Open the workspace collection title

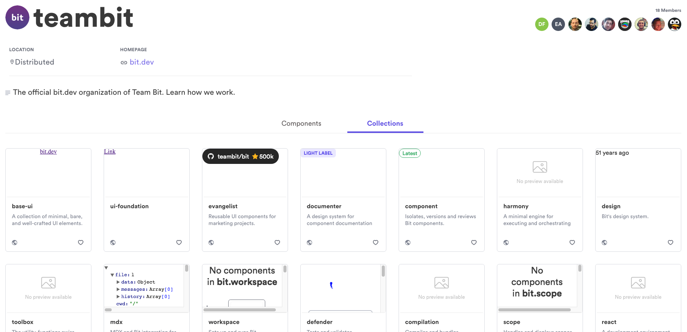pyautogui.click(x=224, y=322)
